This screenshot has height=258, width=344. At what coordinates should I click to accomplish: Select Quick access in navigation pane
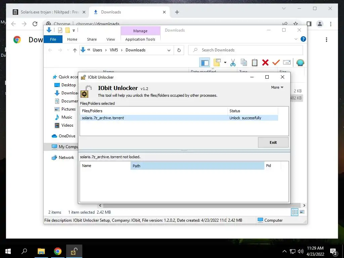coord(66,77)
